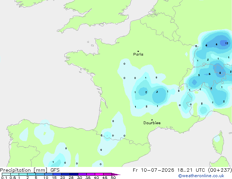Image resolution: width=232 pixels, height=179 pixels.
Task: Click the 20–25 mm legend swatch
Action: click(65, 174)
